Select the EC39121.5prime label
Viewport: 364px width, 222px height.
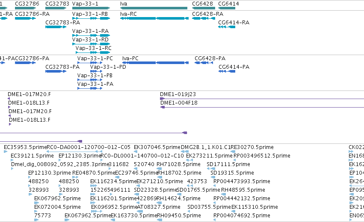(32, 156)
